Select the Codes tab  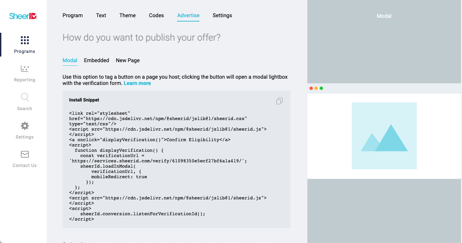coord(156,15)
